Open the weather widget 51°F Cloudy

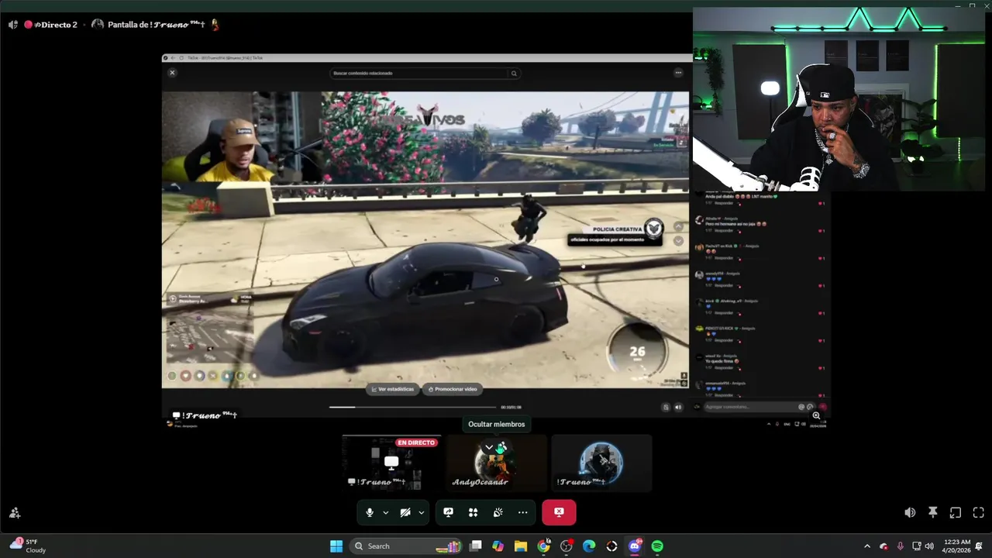[x=29, y=546]
